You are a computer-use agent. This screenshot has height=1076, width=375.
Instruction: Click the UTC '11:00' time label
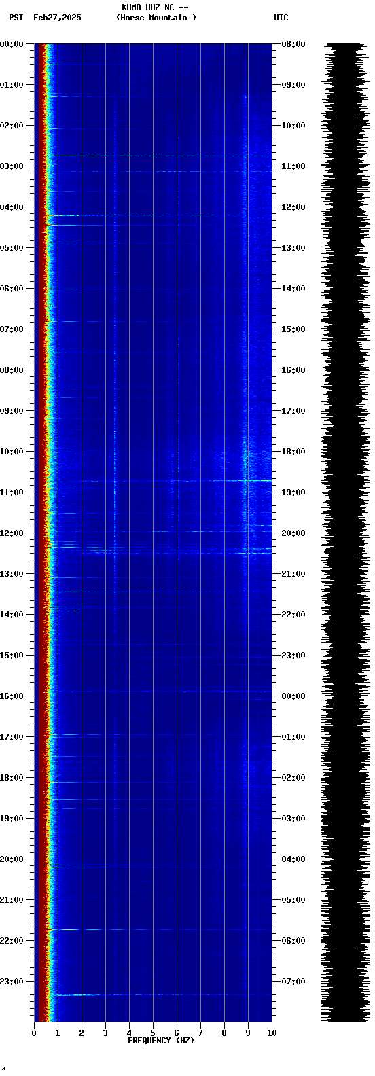click(293, 166)
